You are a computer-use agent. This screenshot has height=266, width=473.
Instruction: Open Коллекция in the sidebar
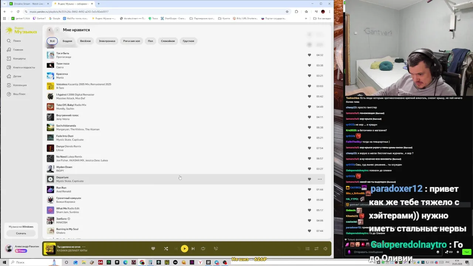(17, 85)
